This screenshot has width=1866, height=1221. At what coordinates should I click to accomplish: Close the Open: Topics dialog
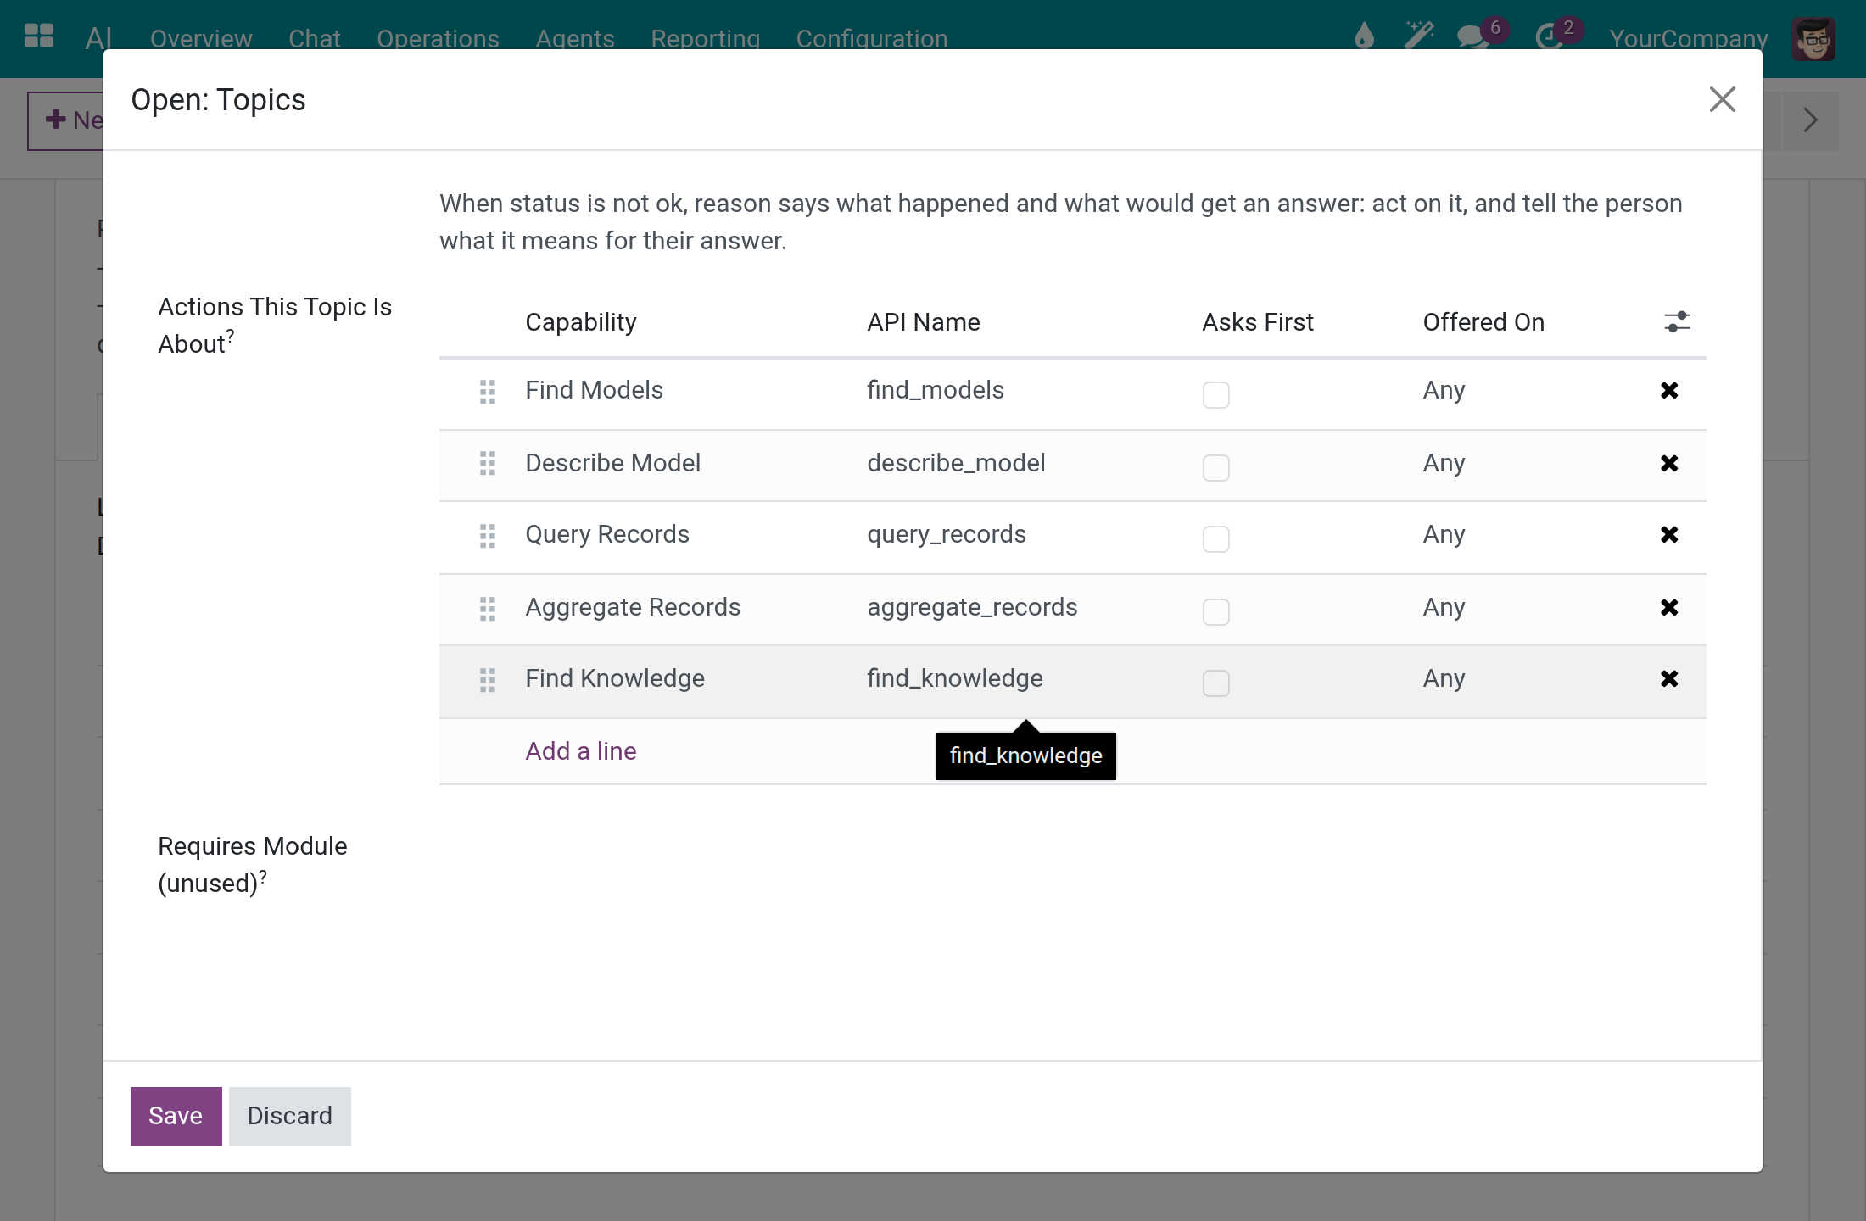coord(1722,99)
